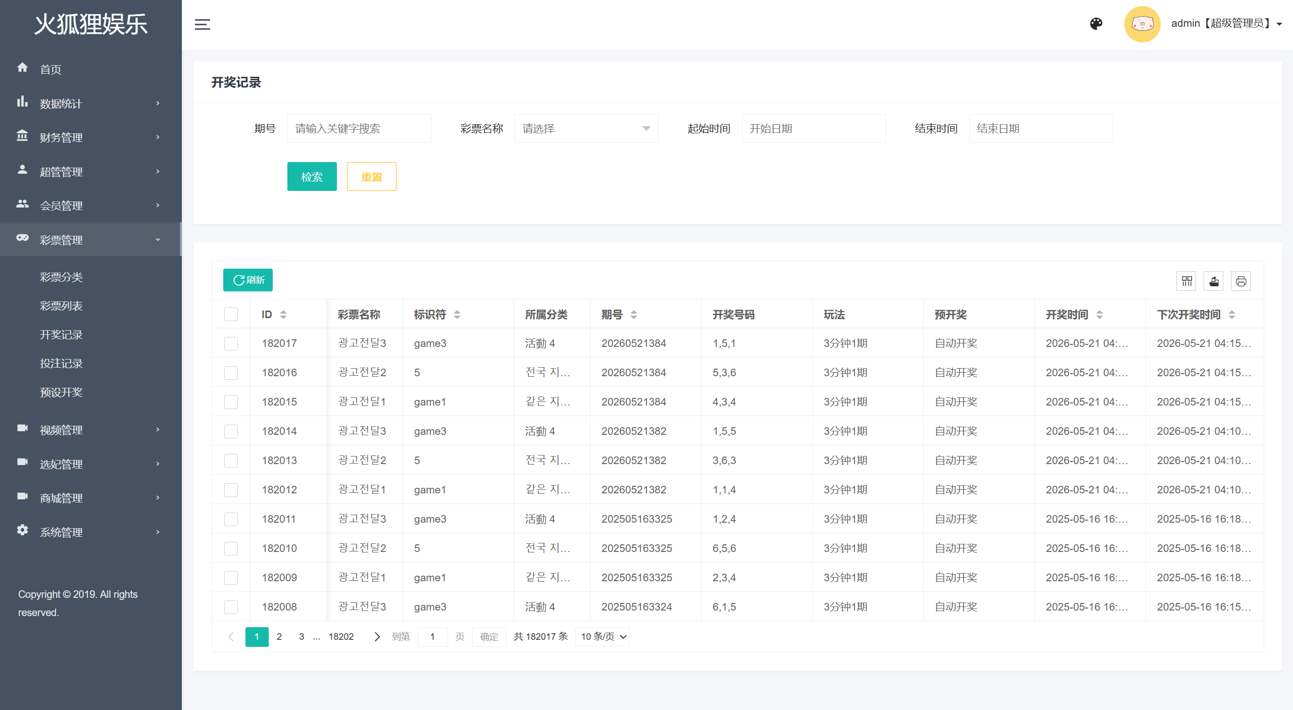Click the jump-to page number field

click(x=432, y=637)
